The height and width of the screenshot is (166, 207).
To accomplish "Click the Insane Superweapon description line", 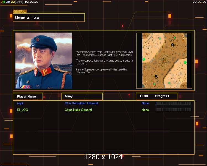I will (102, 71).
